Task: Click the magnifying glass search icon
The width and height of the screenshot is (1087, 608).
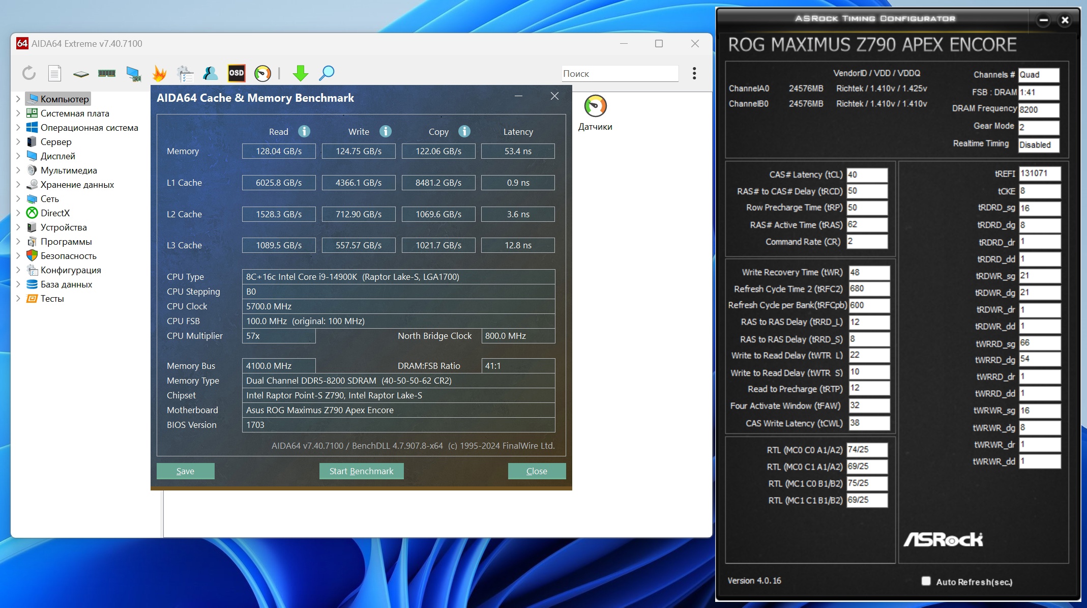Action: 327,73
